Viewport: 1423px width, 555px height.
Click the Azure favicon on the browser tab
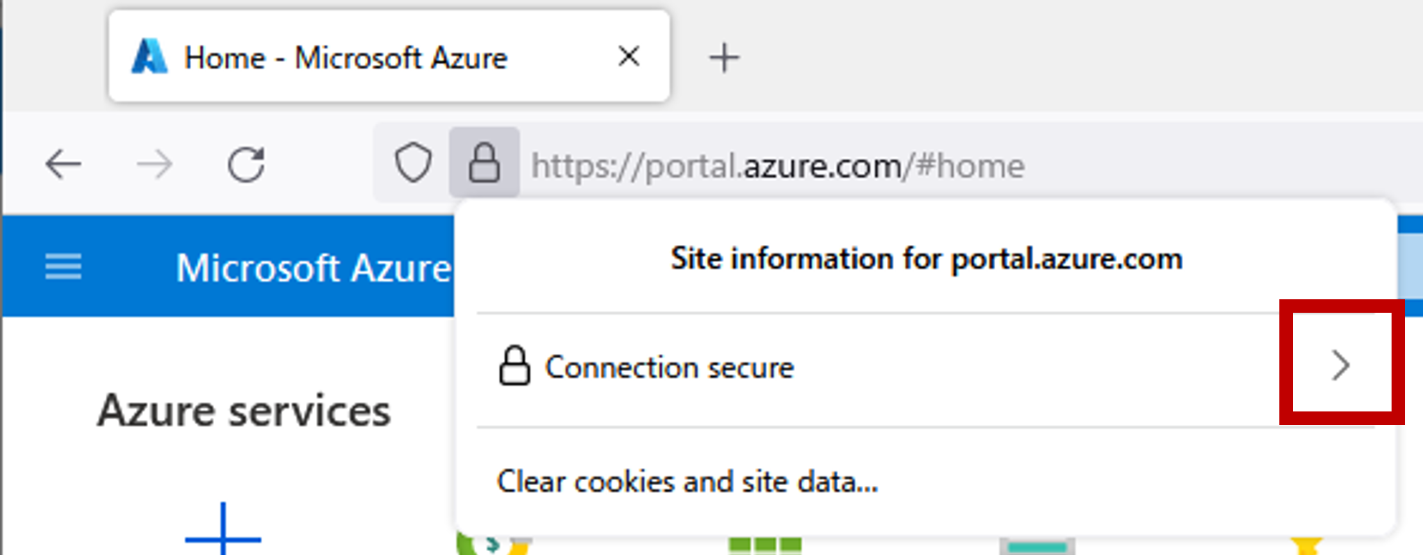(149, 56)
